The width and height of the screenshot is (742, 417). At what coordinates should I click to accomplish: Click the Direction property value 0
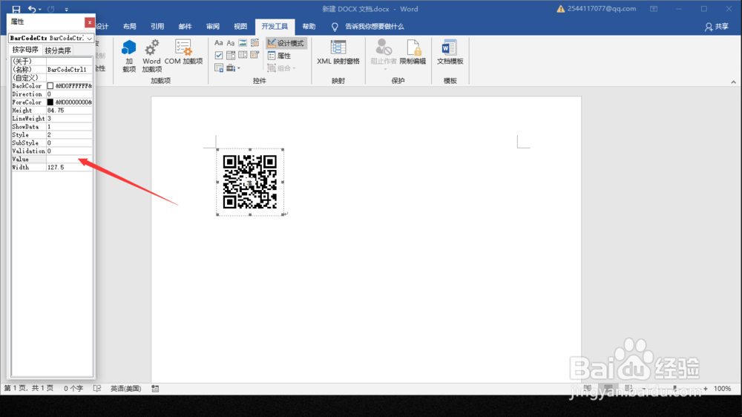[x=69, y=94]
